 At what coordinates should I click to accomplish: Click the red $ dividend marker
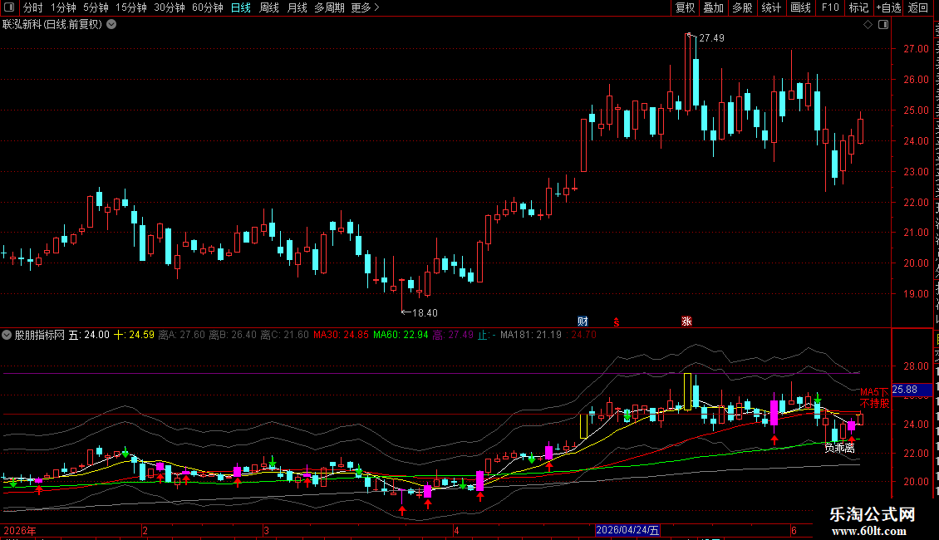pos(617,322)
